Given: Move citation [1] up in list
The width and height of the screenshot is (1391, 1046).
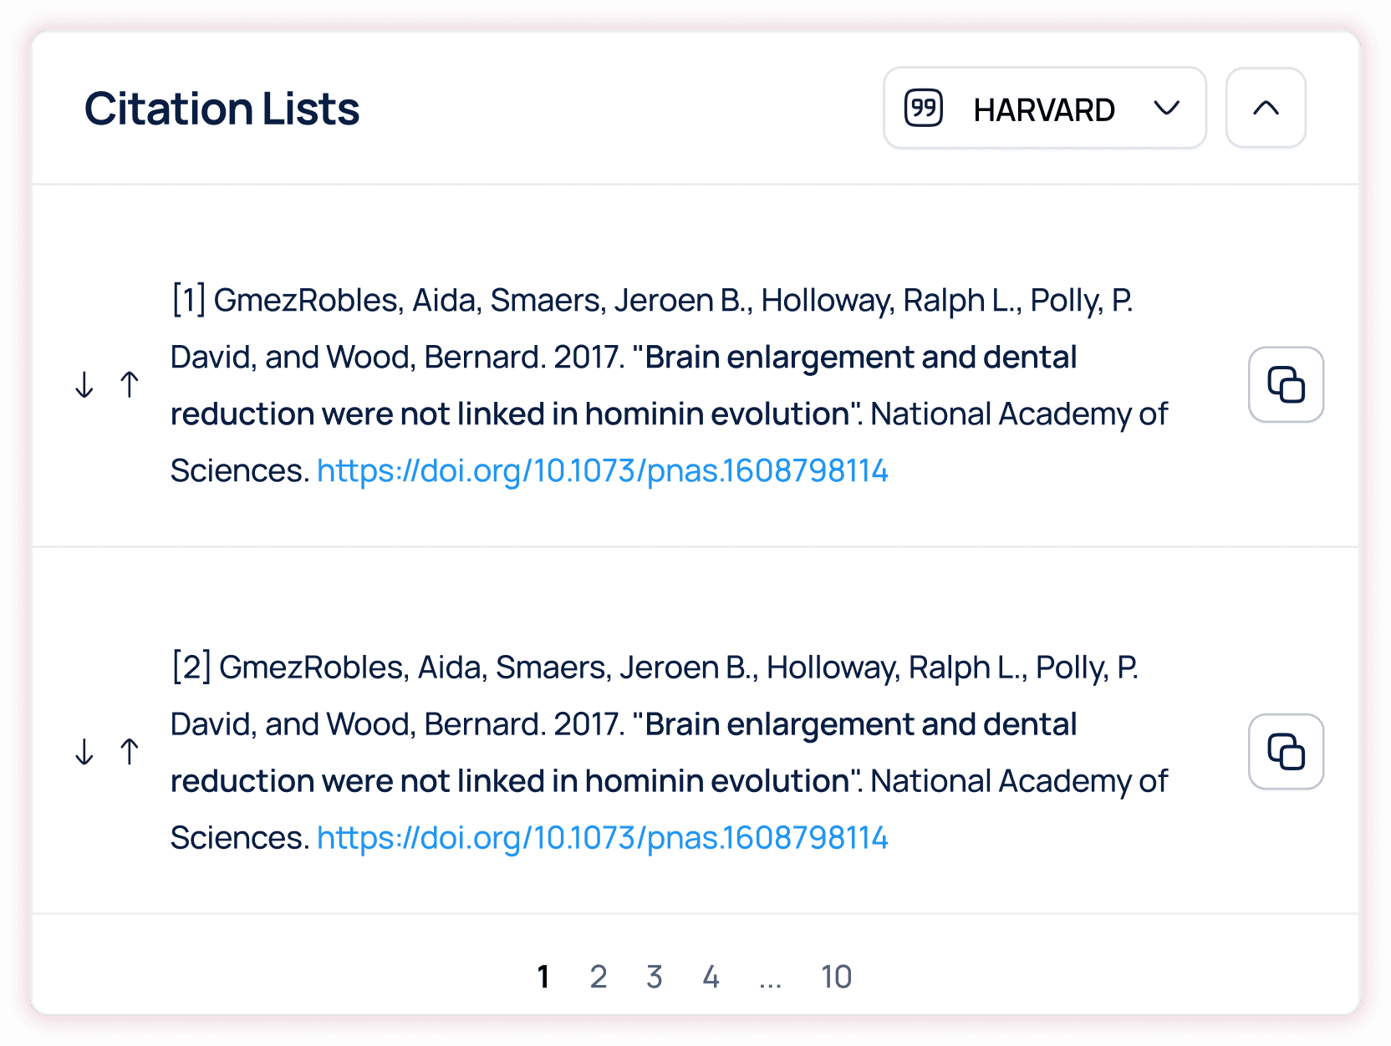Looking at the screenshot, I should coord(130,384).
